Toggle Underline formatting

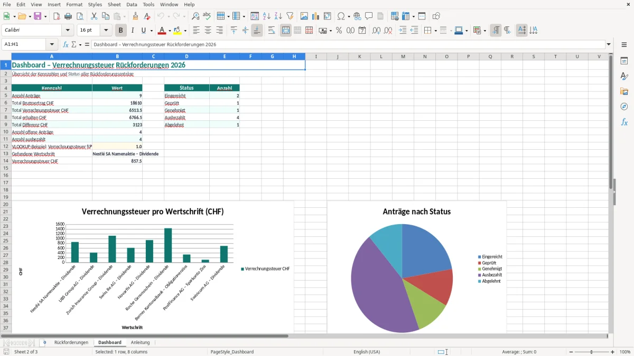(x=144, y=31)
